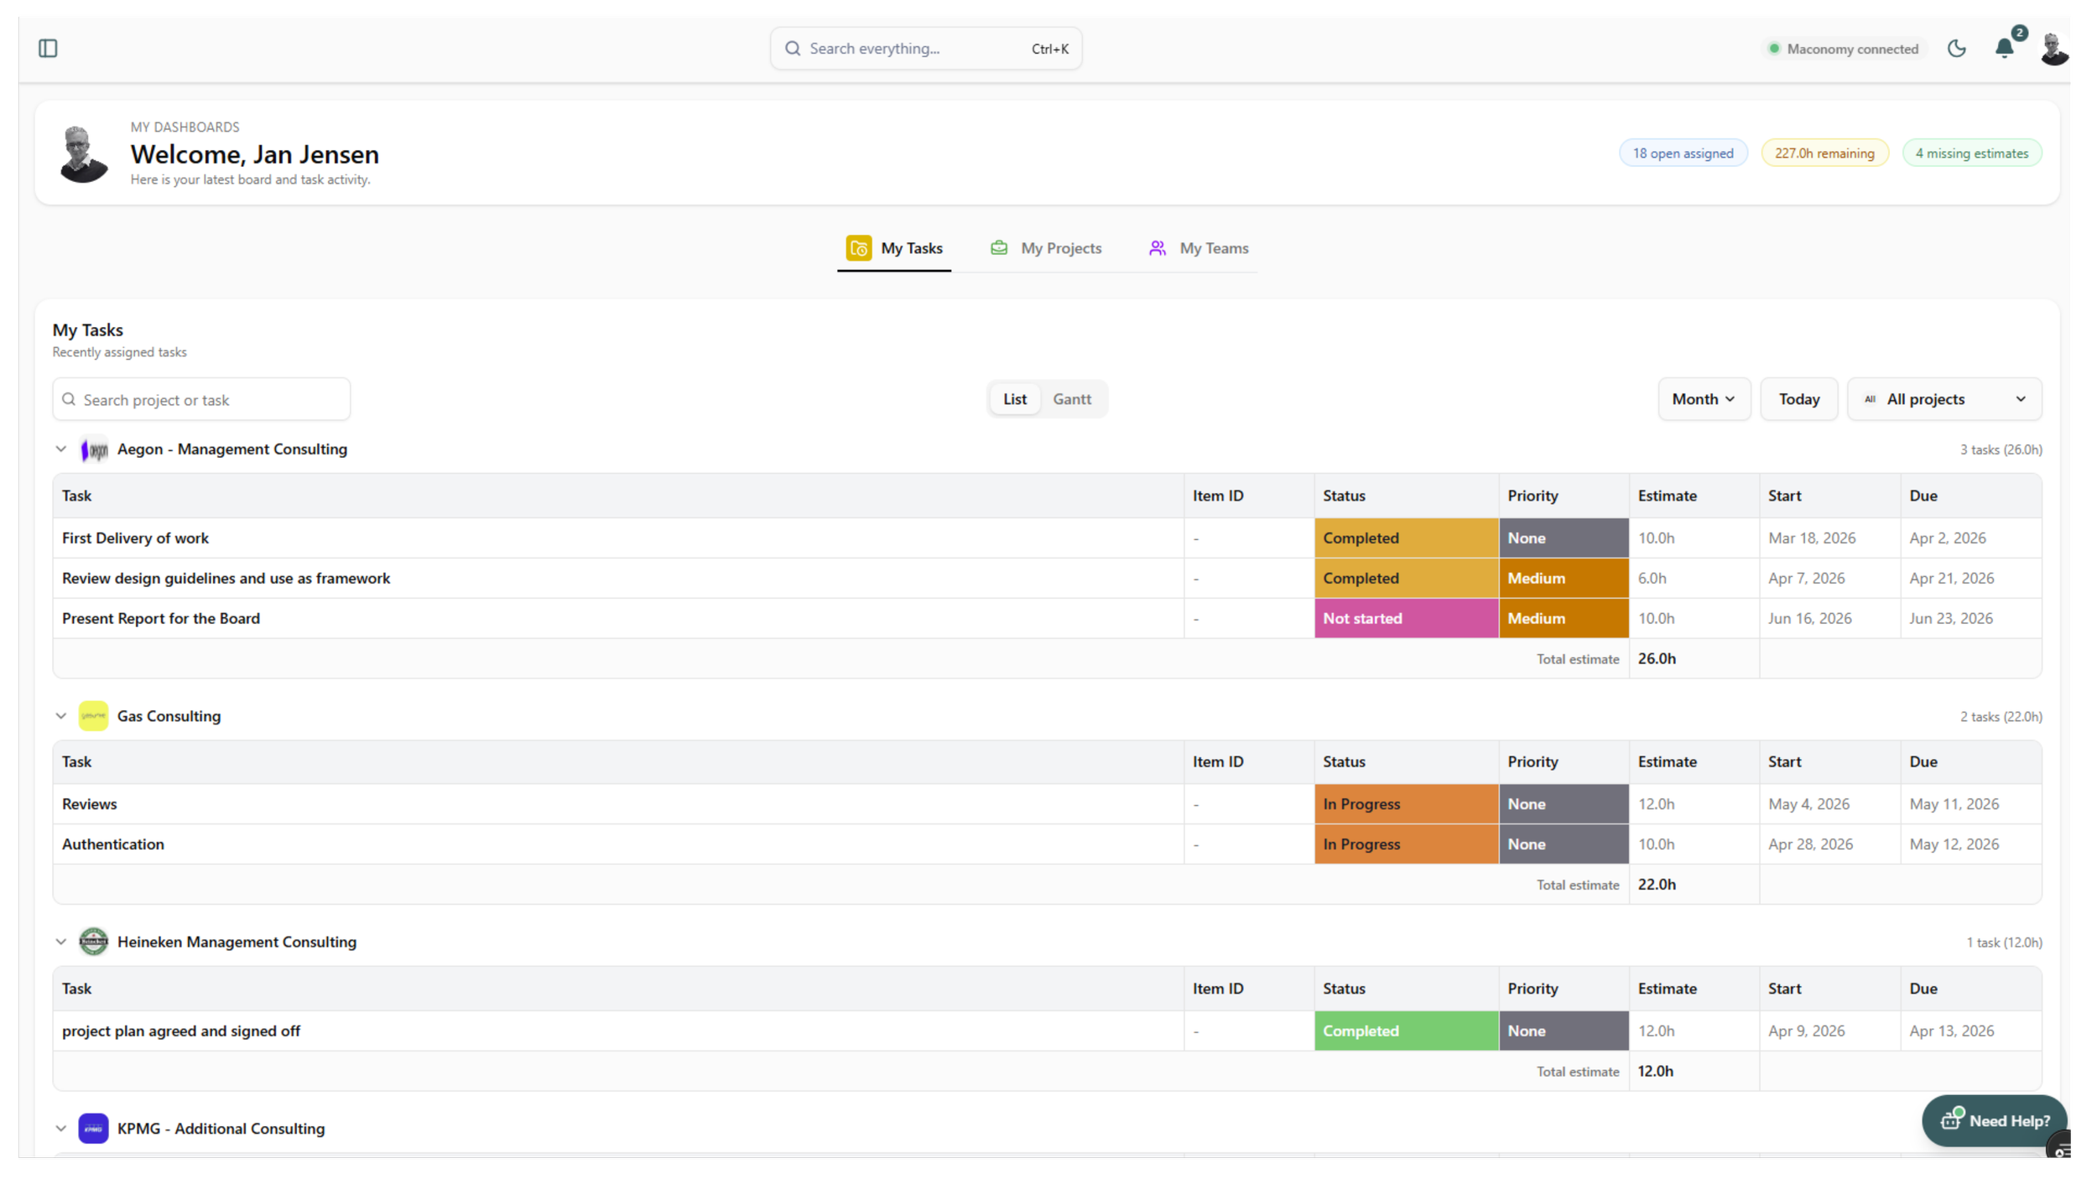The width and height of the screenshot is (2097, 1179).
Task: Click the Not started status cell
Action: point(1405,619)
